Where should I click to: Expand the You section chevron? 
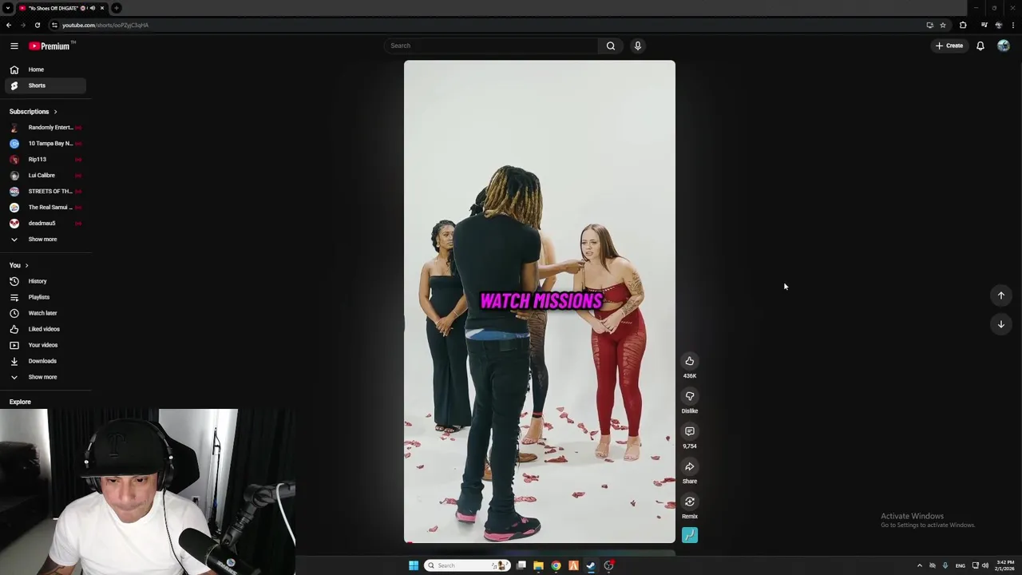[x=26, y=265]
